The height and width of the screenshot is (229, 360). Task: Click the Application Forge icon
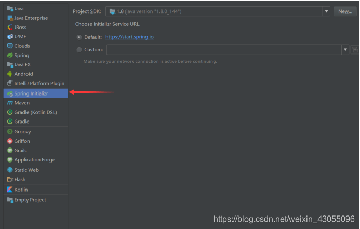[10, 160]
